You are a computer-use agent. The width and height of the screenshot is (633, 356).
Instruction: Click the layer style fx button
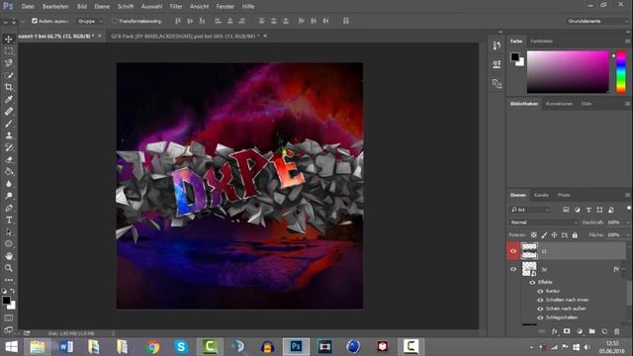click(554, 331)
